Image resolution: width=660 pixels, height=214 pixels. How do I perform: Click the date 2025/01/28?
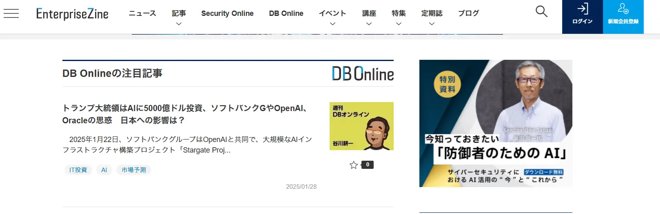301,187
